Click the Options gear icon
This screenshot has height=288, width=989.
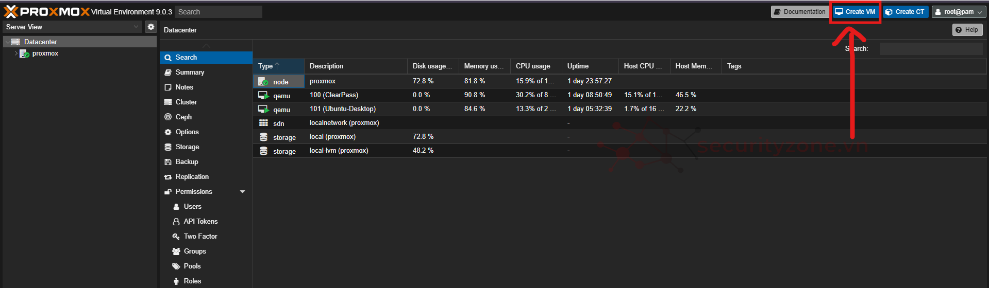pyautogui.click(x=168, y=132)
